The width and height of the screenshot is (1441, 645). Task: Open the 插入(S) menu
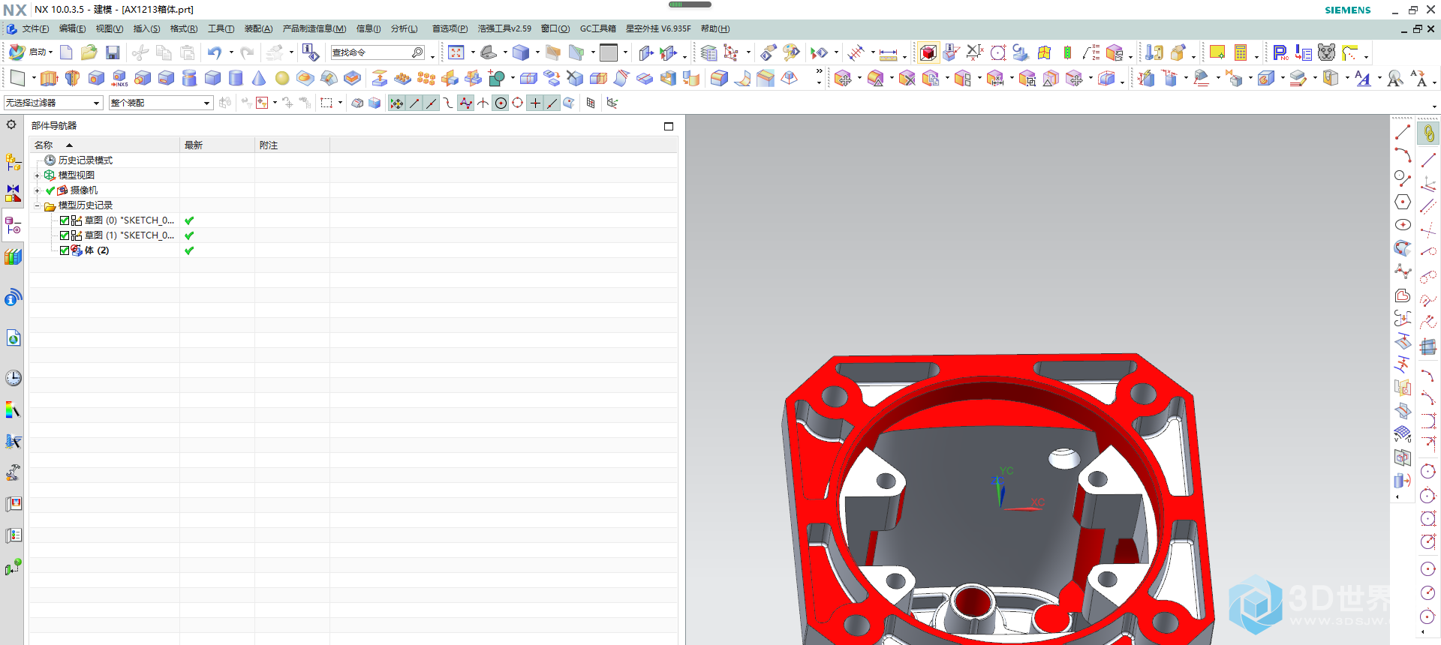pyautogui.click(x=146, y=28)
